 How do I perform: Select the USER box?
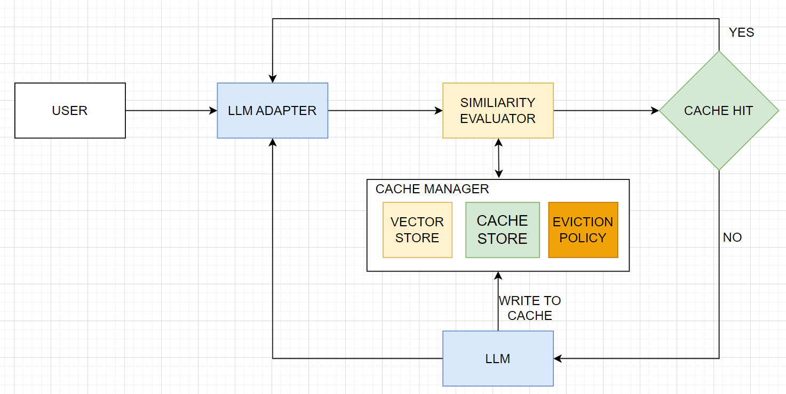point(70,111)
